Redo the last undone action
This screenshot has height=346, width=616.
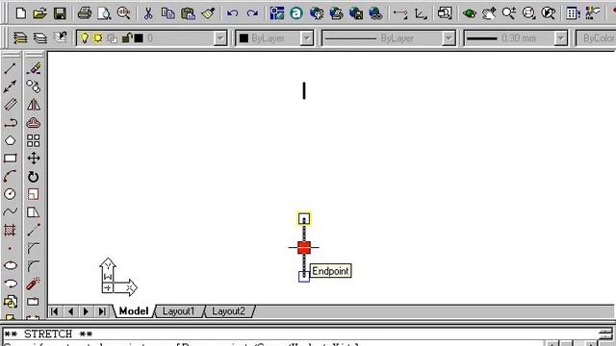pos(252,13)
